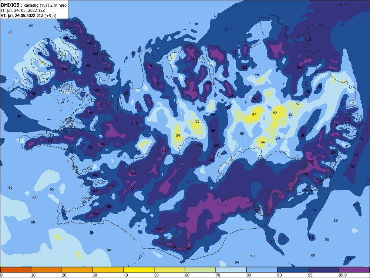Click the medium blue 90–95 legend swatch
Image resolution: width=370 pixels, height=278 pixels.
click(x=293, y=270)
